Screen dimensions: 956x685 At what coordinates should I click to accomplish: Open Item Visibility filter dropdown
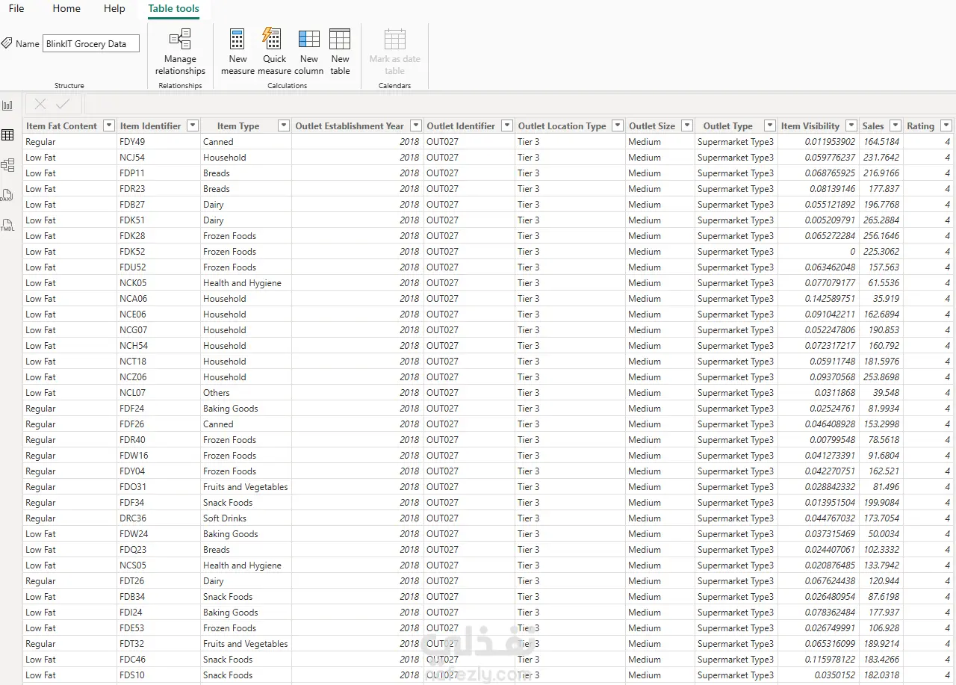(851, 125)
